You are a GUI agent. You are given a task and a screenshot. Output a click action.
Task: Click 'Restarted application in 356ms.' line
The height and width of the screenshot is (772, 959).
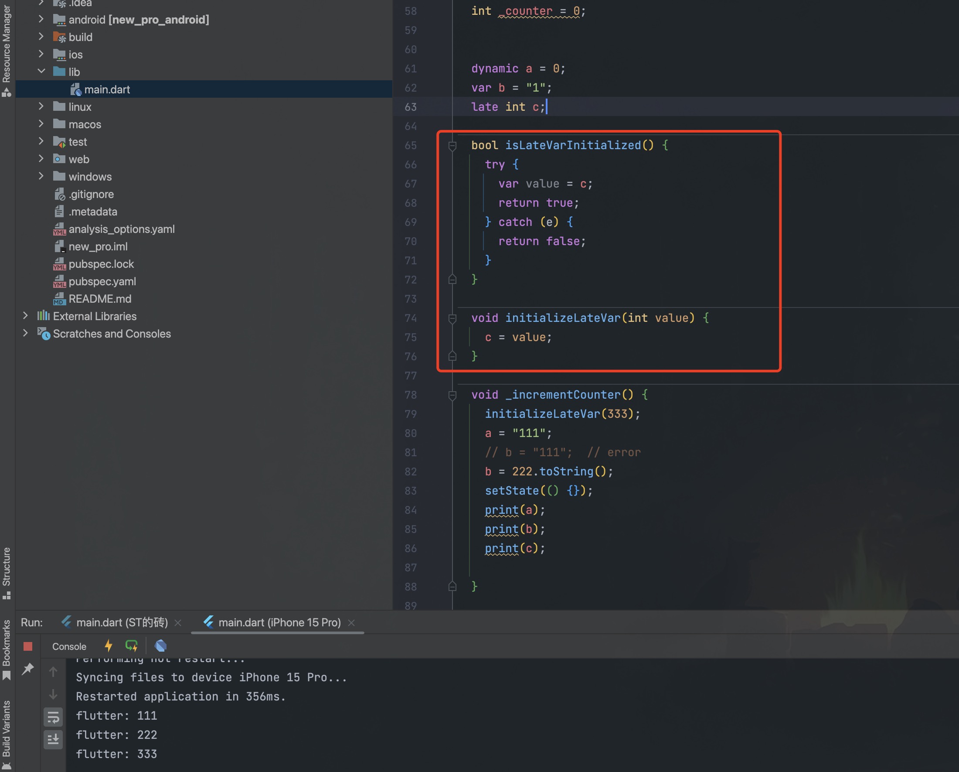pyautogui.click(x=180, y=697)
